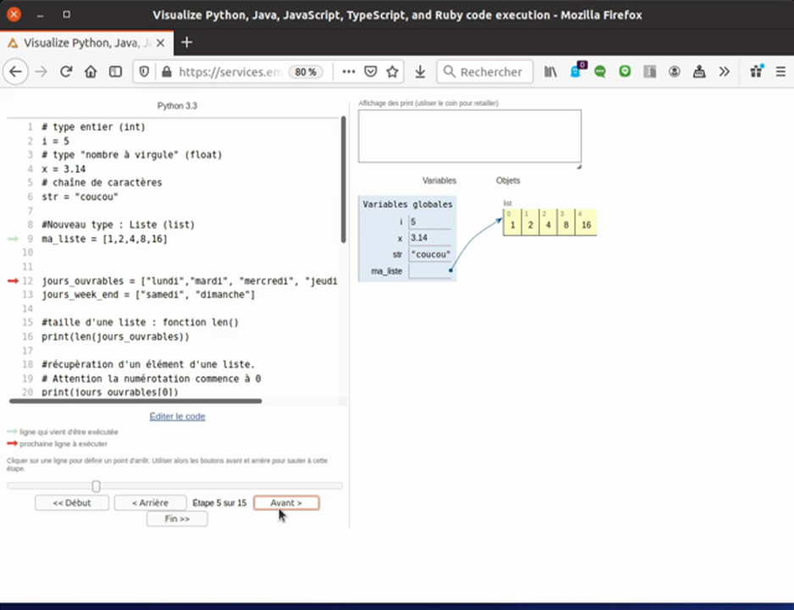Reload the current page
Image resolution: width=794 pixels, height=610 pixels.
pyautogui.click(x=66, y=72)
